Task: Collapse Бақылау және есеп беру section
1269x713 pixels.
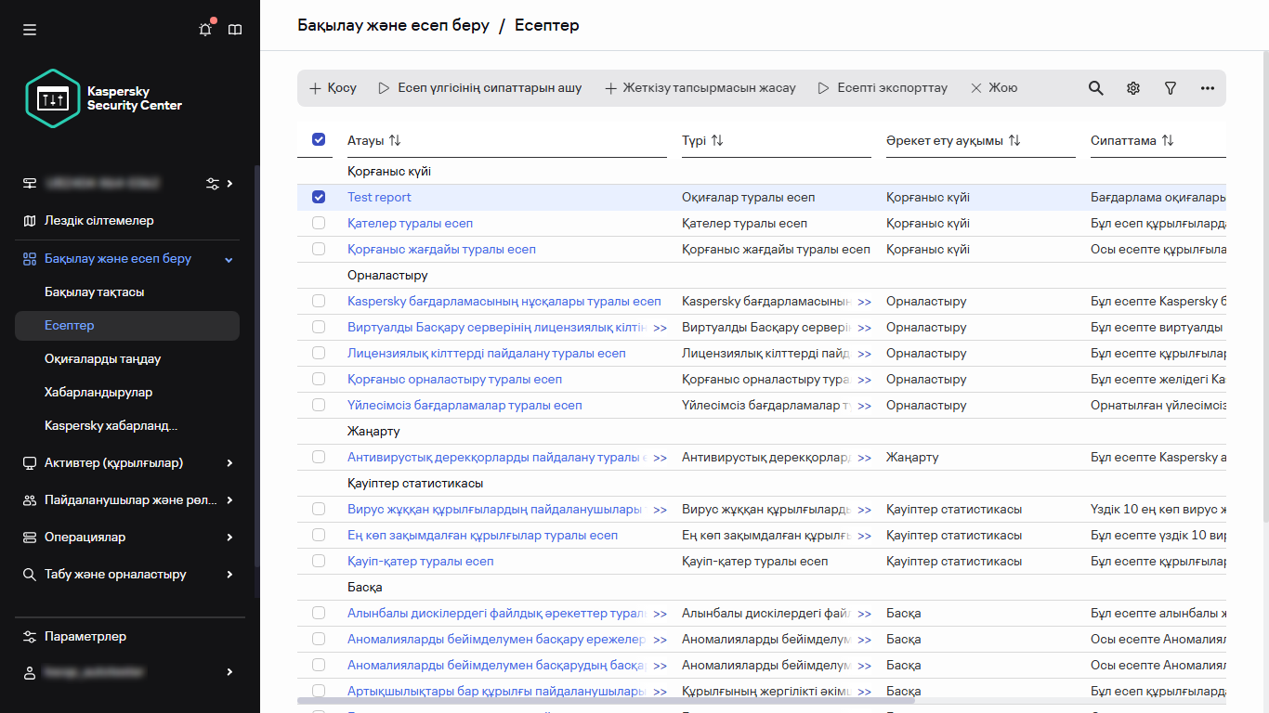Action: [229, 259]
